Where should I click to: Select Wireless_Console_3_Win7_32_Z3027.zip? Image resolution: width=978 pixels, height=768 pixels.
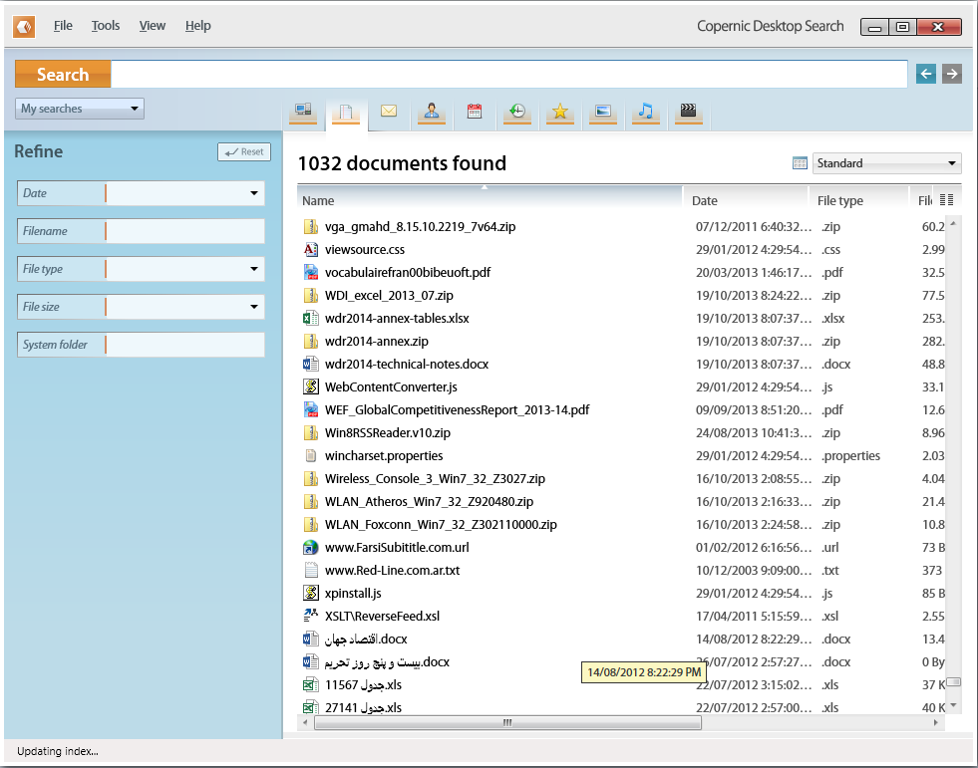click(435, 479)
